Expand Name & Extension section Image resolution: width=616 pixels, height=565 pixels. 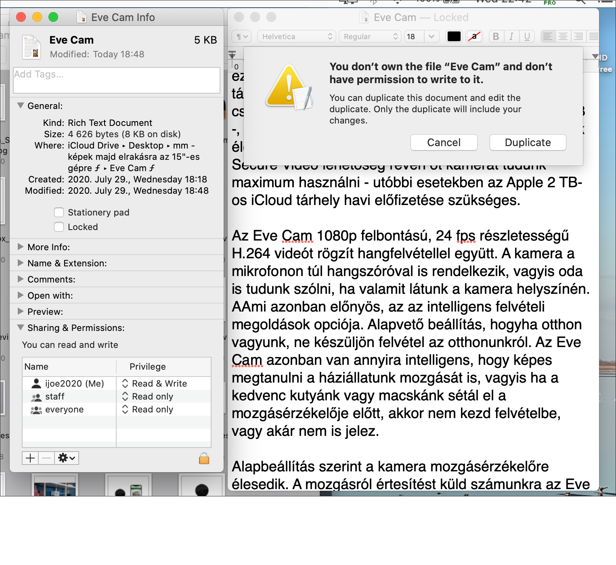click(x=21, y=263)
